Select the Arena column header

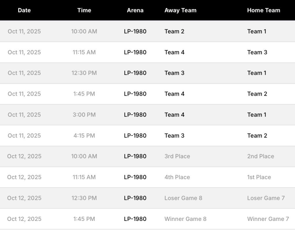point(135,10)
